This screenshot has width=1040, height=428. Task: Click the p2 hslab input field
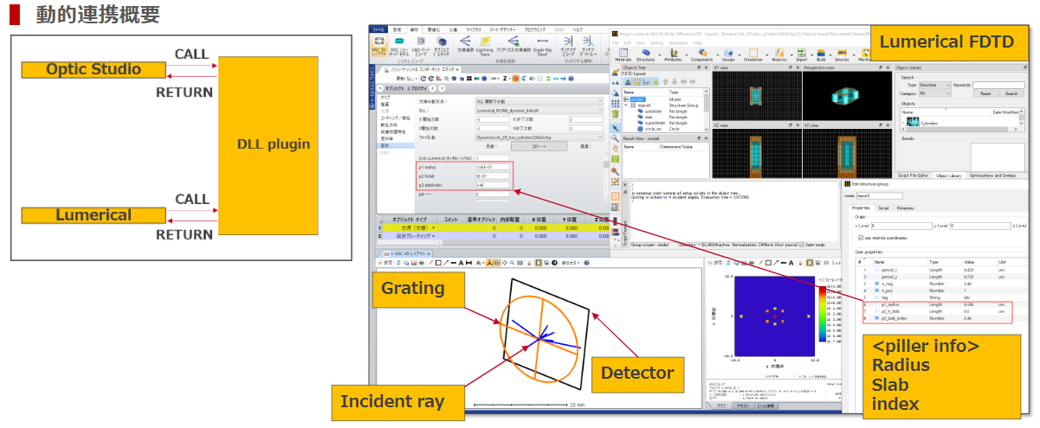click(492, 176)
